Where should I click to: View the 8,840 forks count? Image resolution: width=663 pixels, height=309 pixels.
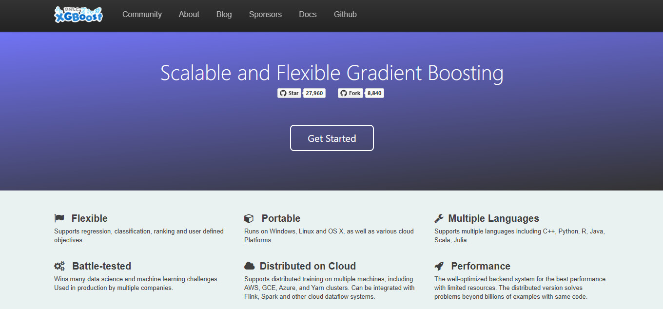[374, 93]
